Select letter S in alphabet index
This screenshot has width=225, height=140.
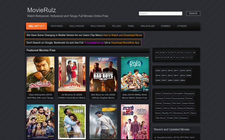tap(171, 57)
